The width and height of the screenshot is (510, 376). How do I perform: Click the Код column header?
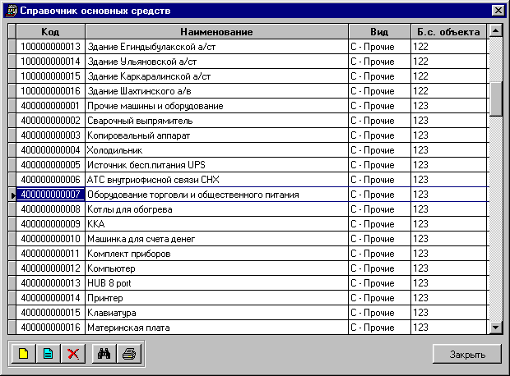coord(50,31)
